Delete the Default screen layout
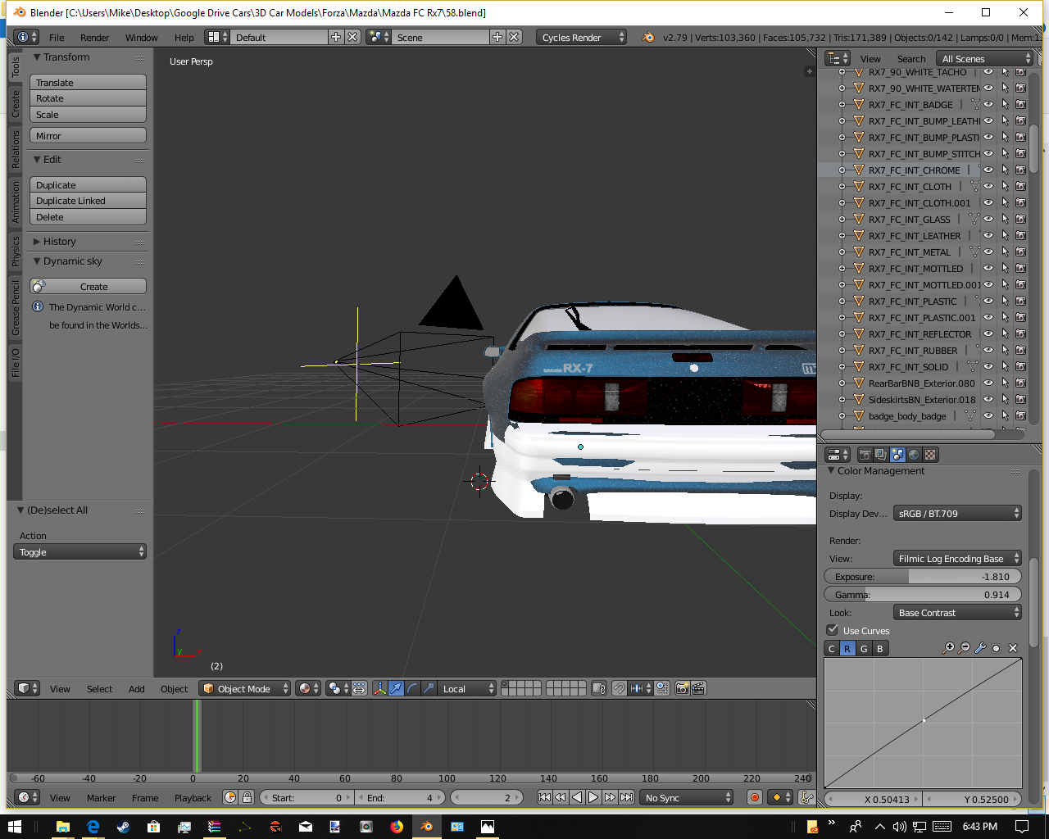Image resolution: width=1049 pixels, height=839 pixels. 352,37
